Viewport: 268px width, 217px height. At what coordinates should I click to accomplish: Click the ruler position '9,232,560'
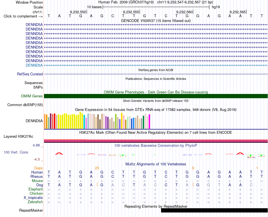pos(184,12)
